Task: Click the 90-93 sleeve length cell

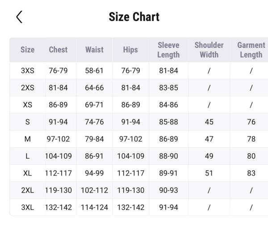Action: point(168,190)
